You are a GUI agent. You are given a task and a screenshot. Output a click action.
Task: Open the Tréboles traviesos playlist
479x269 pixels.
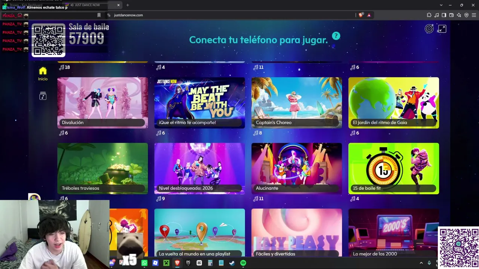click(x=103, y=168)
